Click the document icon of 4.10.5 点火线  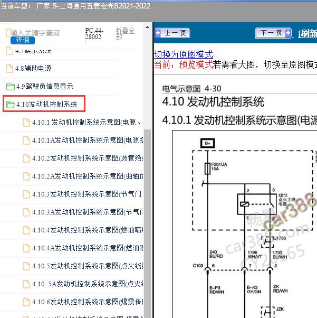26,266
